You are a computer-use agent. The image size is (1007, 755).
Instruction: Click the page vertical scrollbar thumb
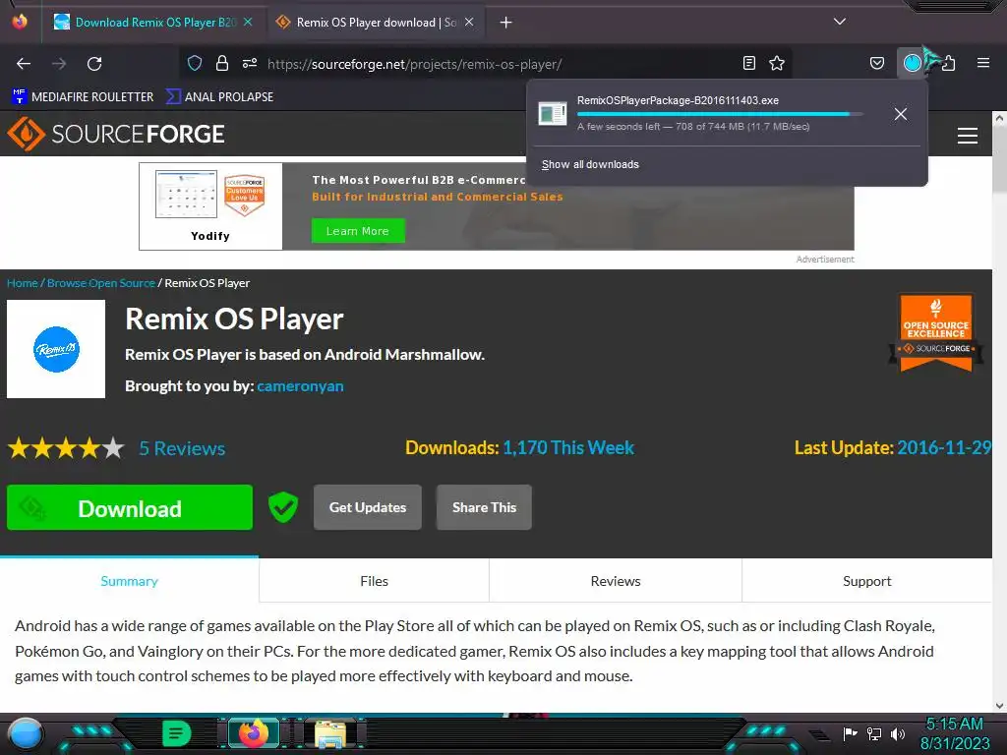[x=999, y=160]
